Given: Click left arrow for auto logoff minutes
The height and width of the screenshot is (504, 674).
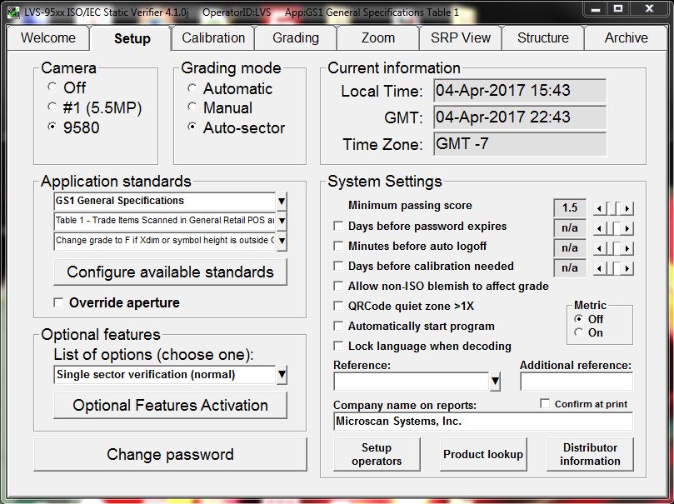Looking at the screenshot, I should pos(599,248).
